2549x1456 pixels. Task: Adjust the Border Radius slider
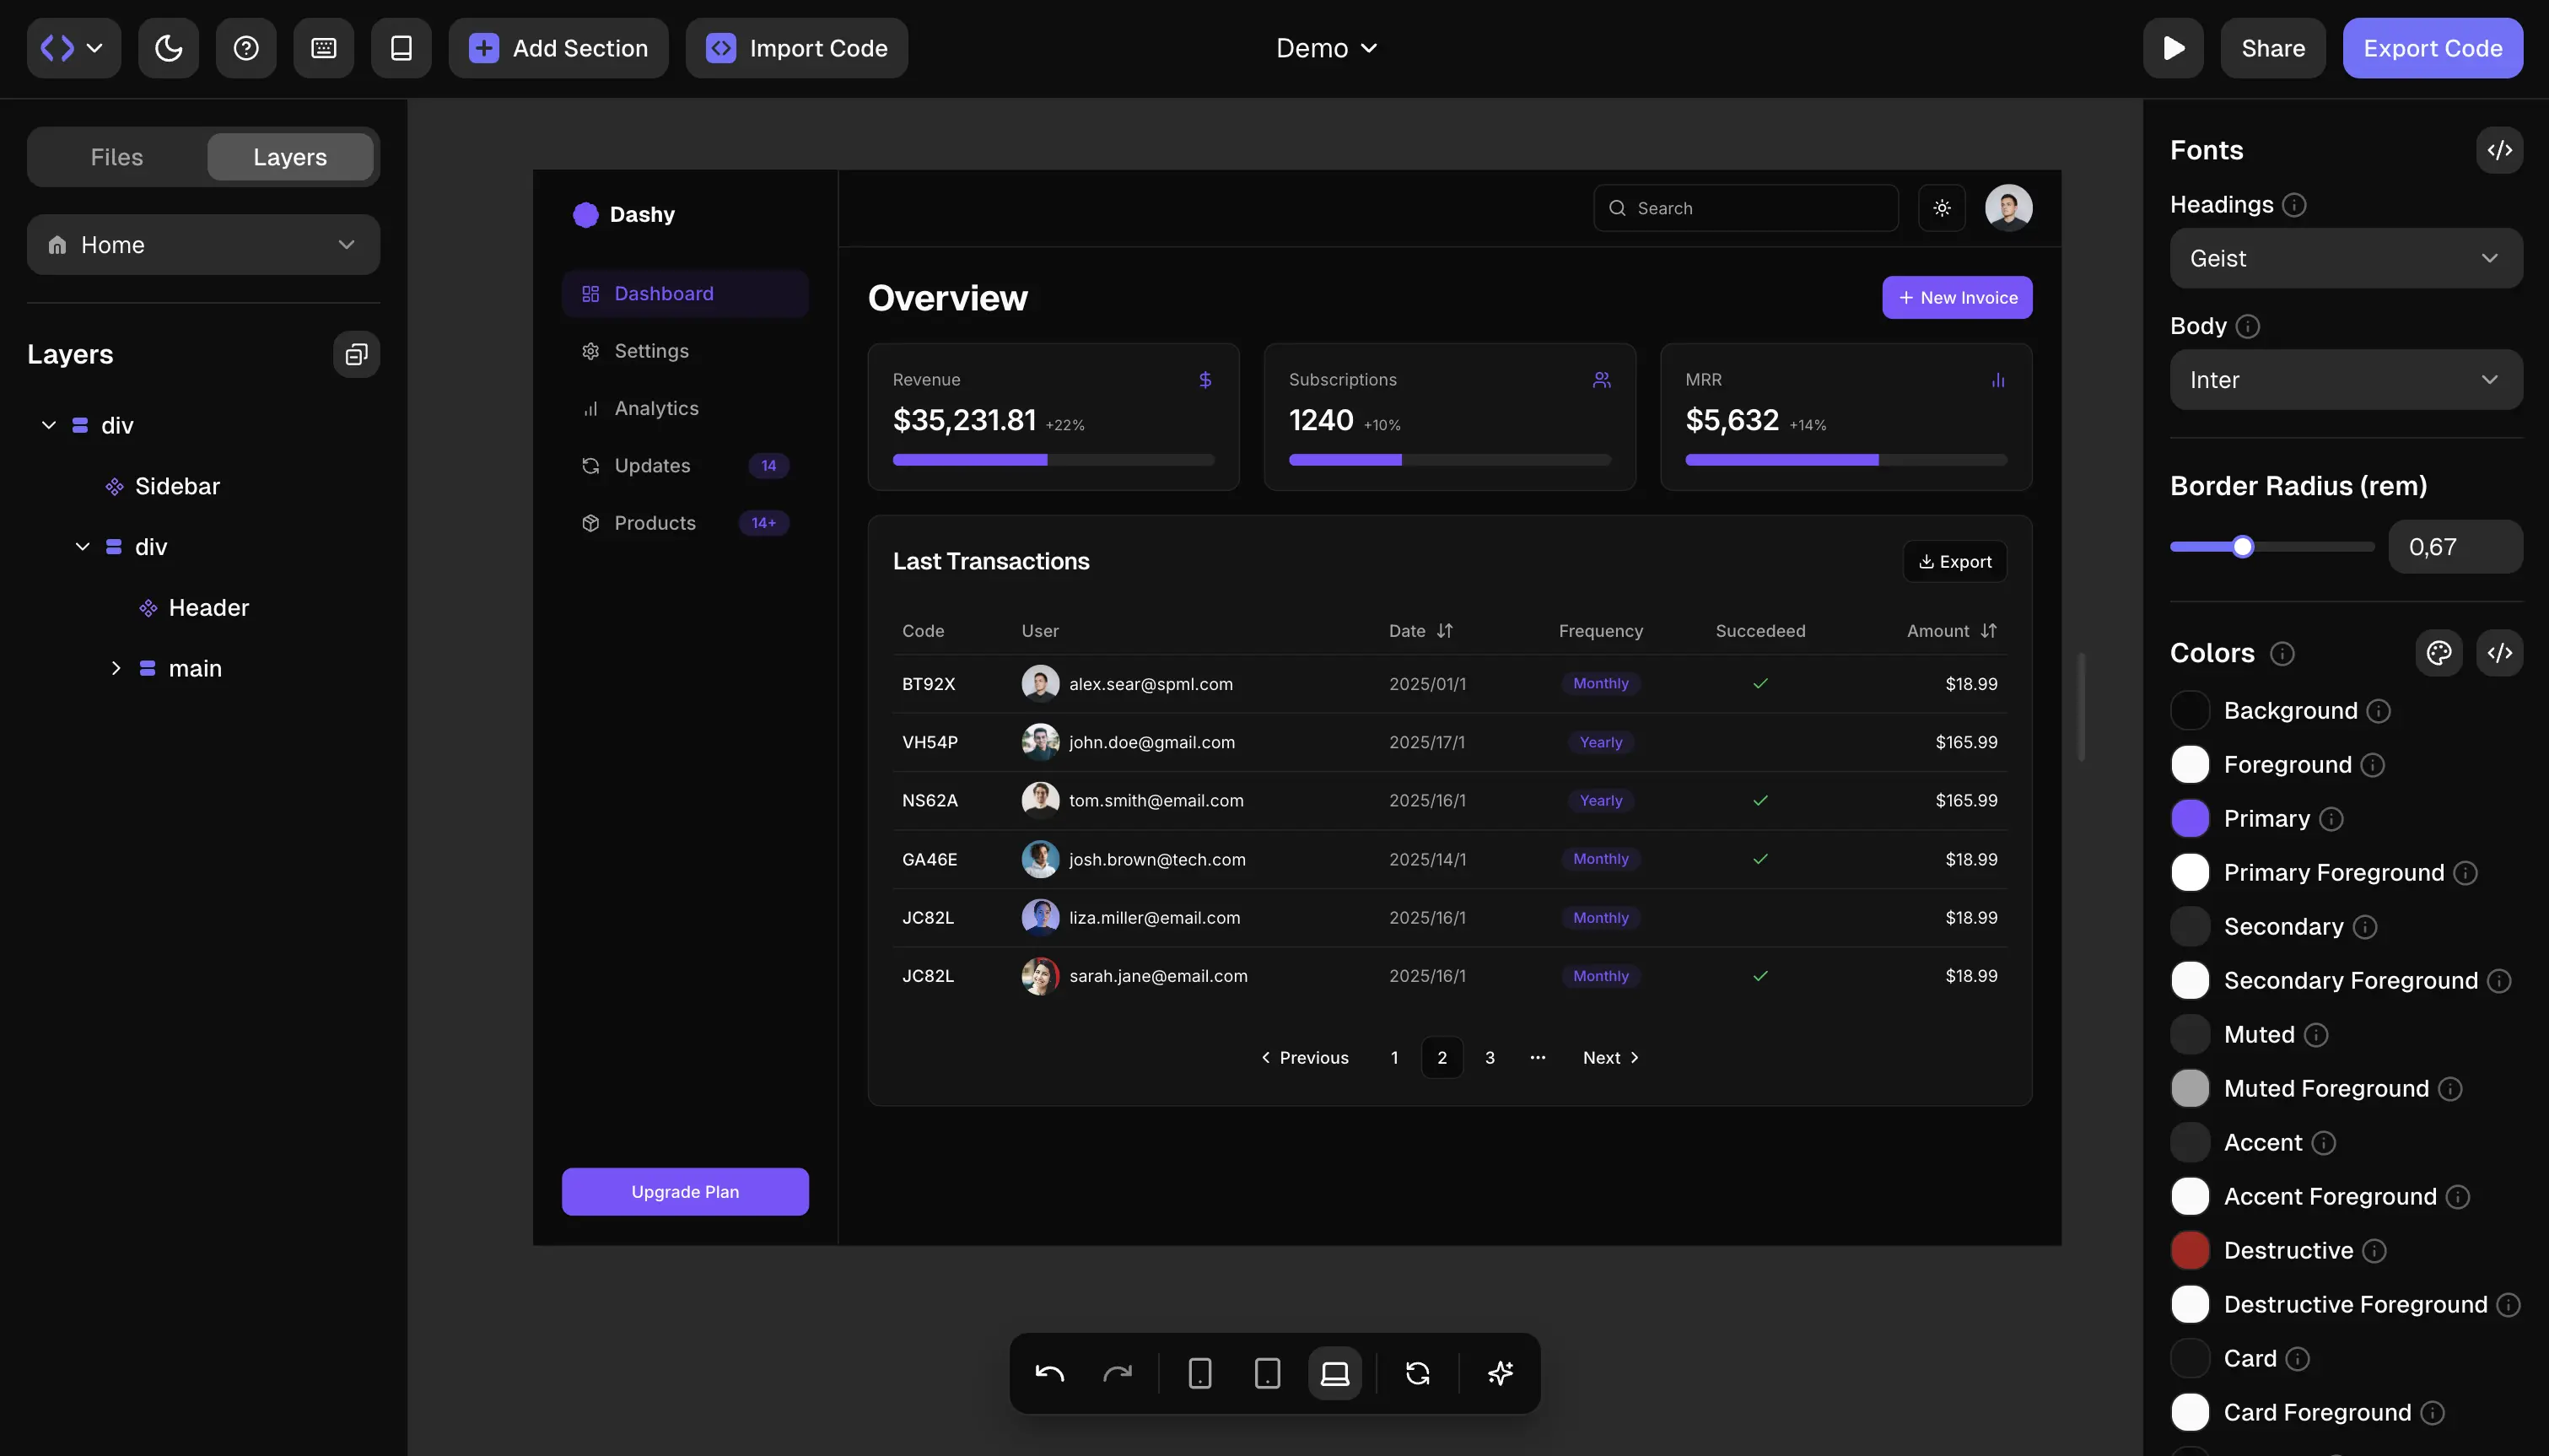tap(2245, 546)
